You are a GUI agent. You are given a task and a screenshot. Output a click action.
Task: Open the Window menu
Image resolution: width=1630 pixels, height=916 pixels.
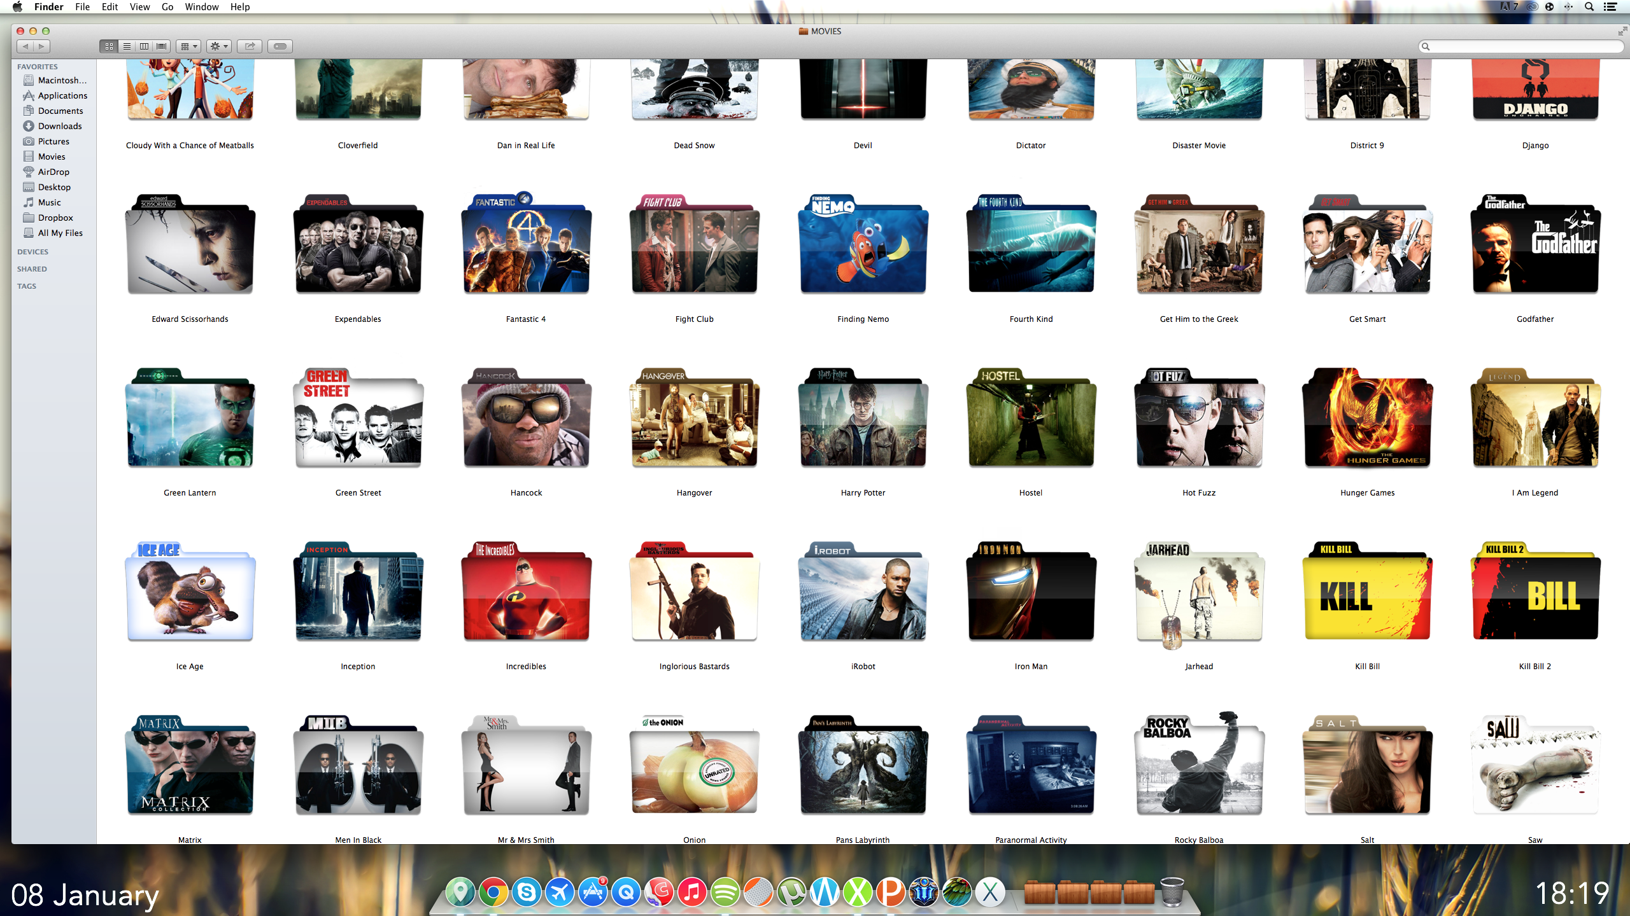pyautogui.click(x=202, y=7)
